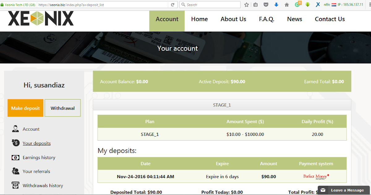Switch to the About Us menu item
Viewport: 371px width, 195px height.
pos(233,19)
